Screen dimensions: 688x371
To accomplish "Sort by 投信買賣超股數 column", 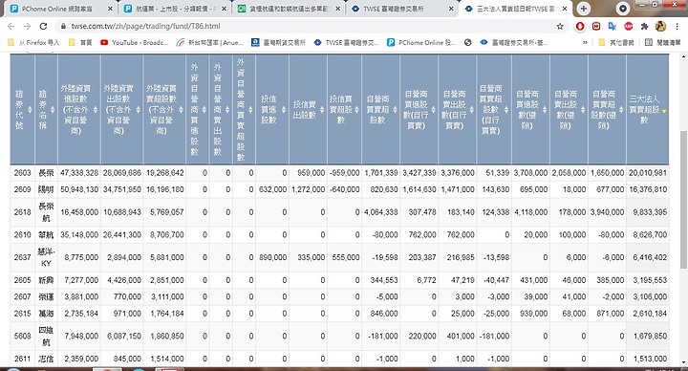I will point(344,109).
